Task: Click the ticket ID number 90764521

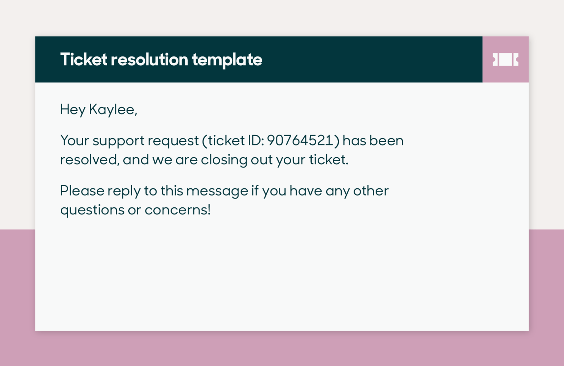Action: click(x=300, y=140)
